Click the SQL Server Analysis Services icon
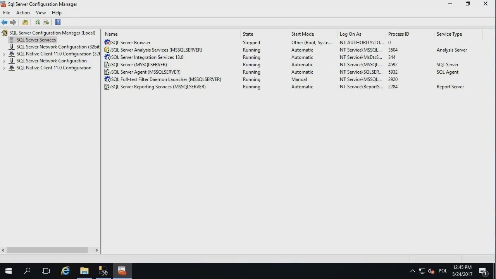This screenshot has height=279, width=496. pos(107,50)
